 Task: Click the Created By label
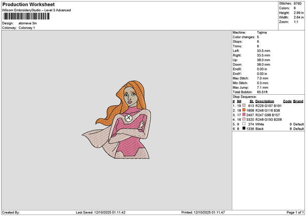click(x=11, y=212)
